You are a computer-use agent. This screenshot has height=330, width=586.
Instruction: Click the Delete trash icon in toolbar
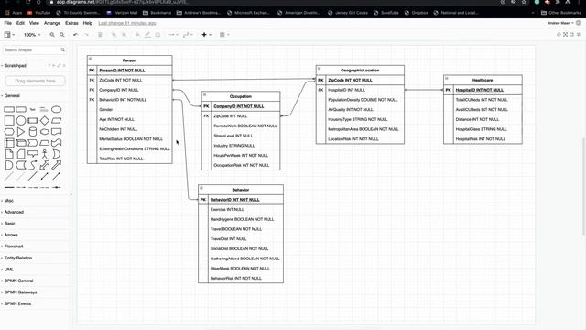pyautogui.click(x=100, y=35)
